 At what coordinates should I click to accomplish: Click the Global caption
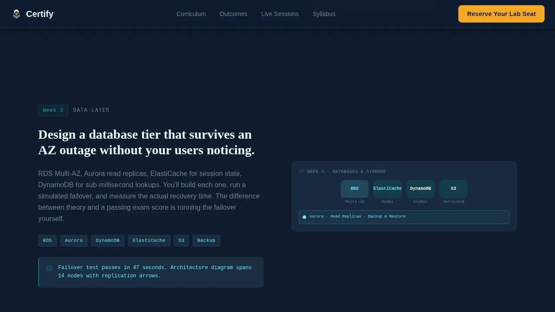[x=421, y=202]
